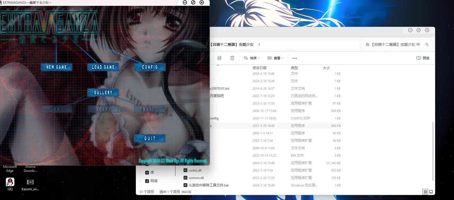Viewport: 454px width, 200px height.
Task: Click the date 2014-6-26 16:57
Action: [264, 89]
